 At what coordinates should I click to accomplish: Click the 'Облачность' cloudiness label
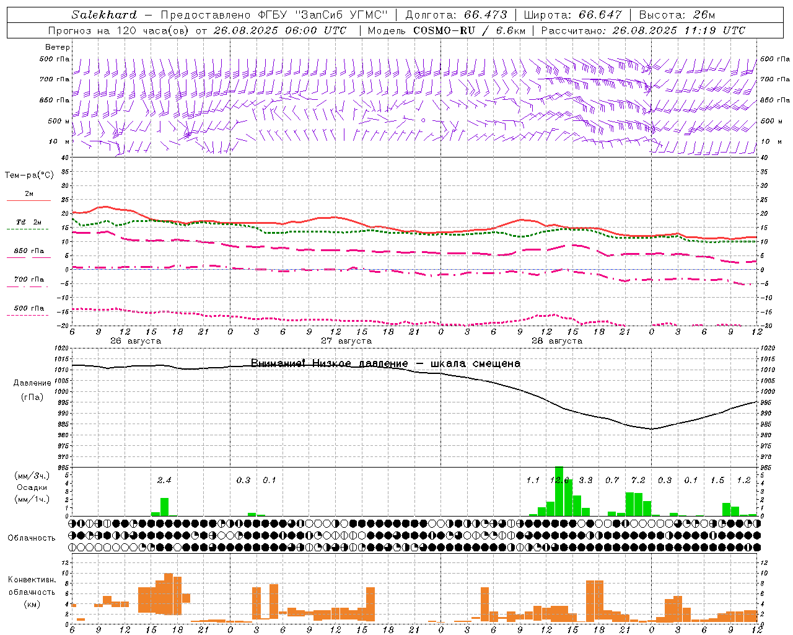32,538
